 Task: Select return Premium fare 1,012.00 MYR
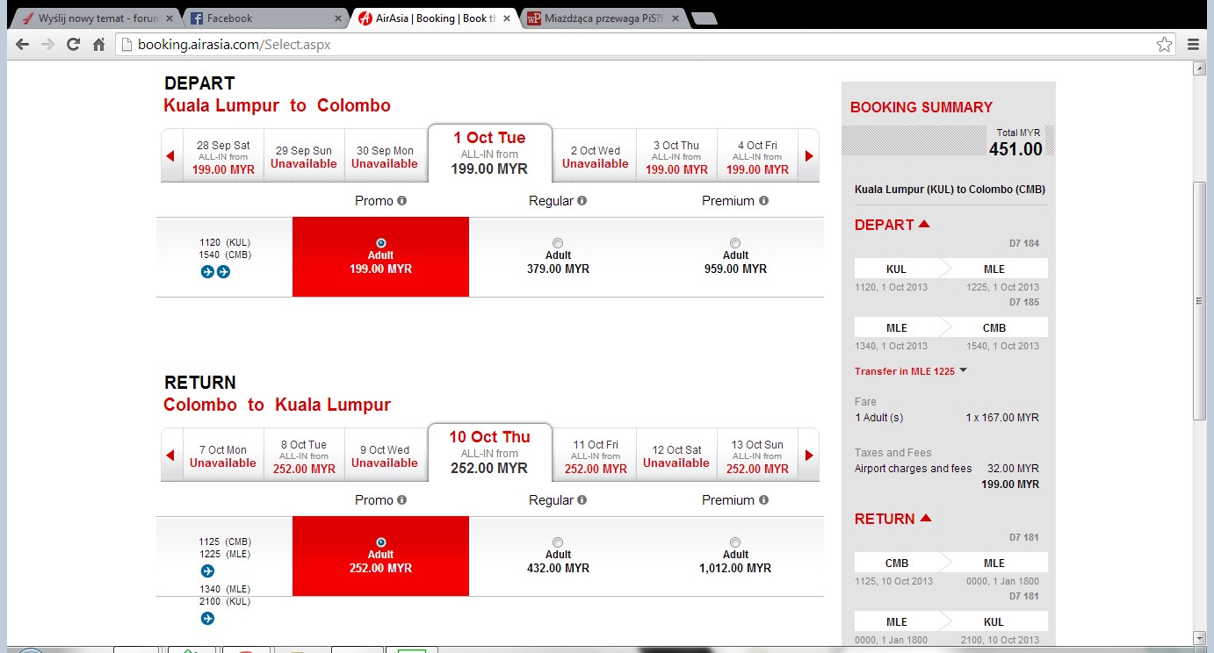click(735, 542)
